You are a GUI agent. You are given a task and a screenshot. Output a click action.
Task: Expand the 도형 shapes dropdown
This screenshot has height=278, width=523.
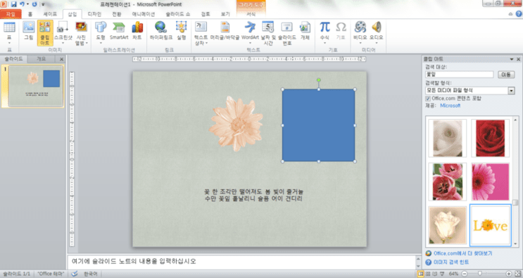coord(101,32)
